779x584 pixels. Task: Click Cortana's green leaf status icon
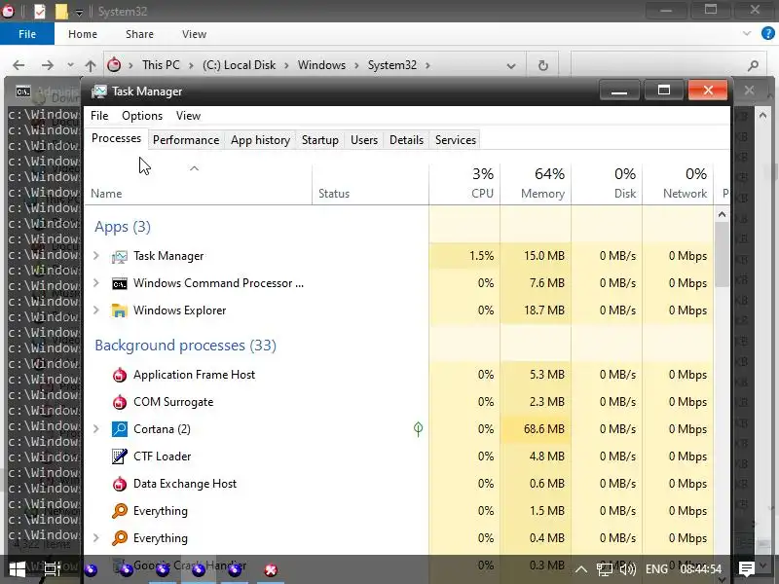pos(419,429)
